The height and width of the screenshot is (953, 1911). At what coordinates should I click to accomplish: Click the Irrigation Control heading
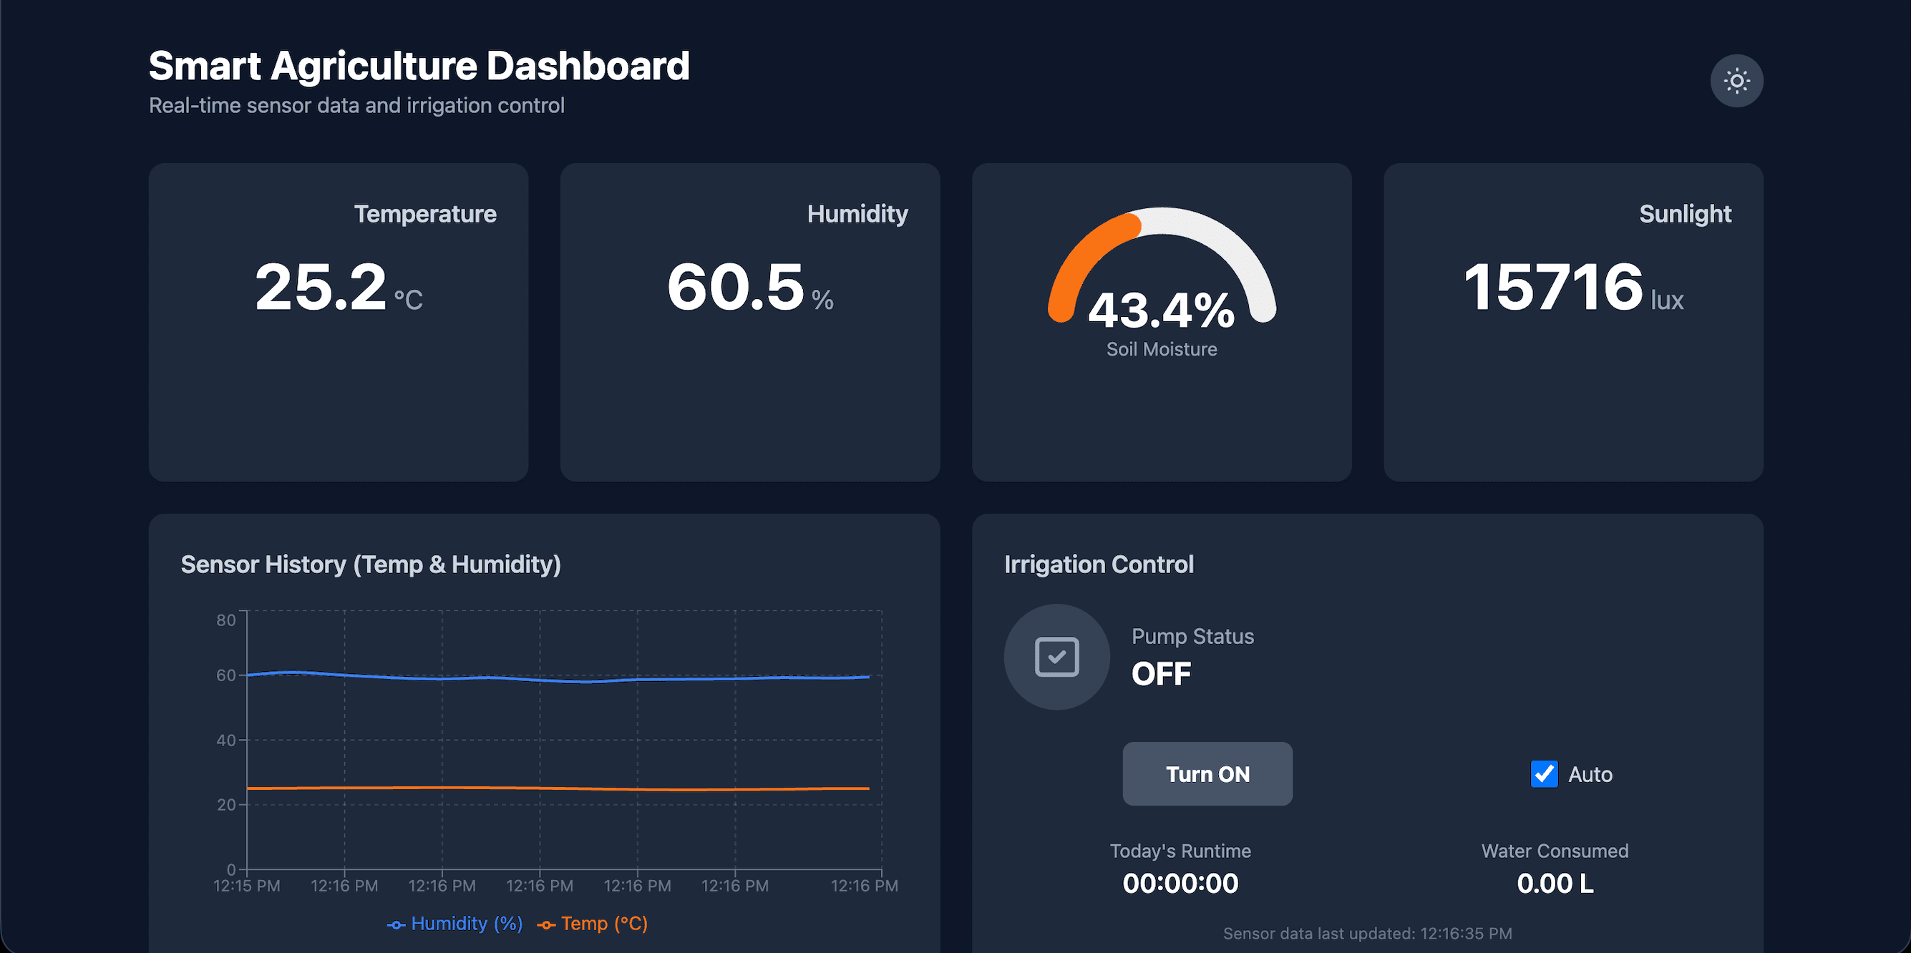pos(1098,565)
